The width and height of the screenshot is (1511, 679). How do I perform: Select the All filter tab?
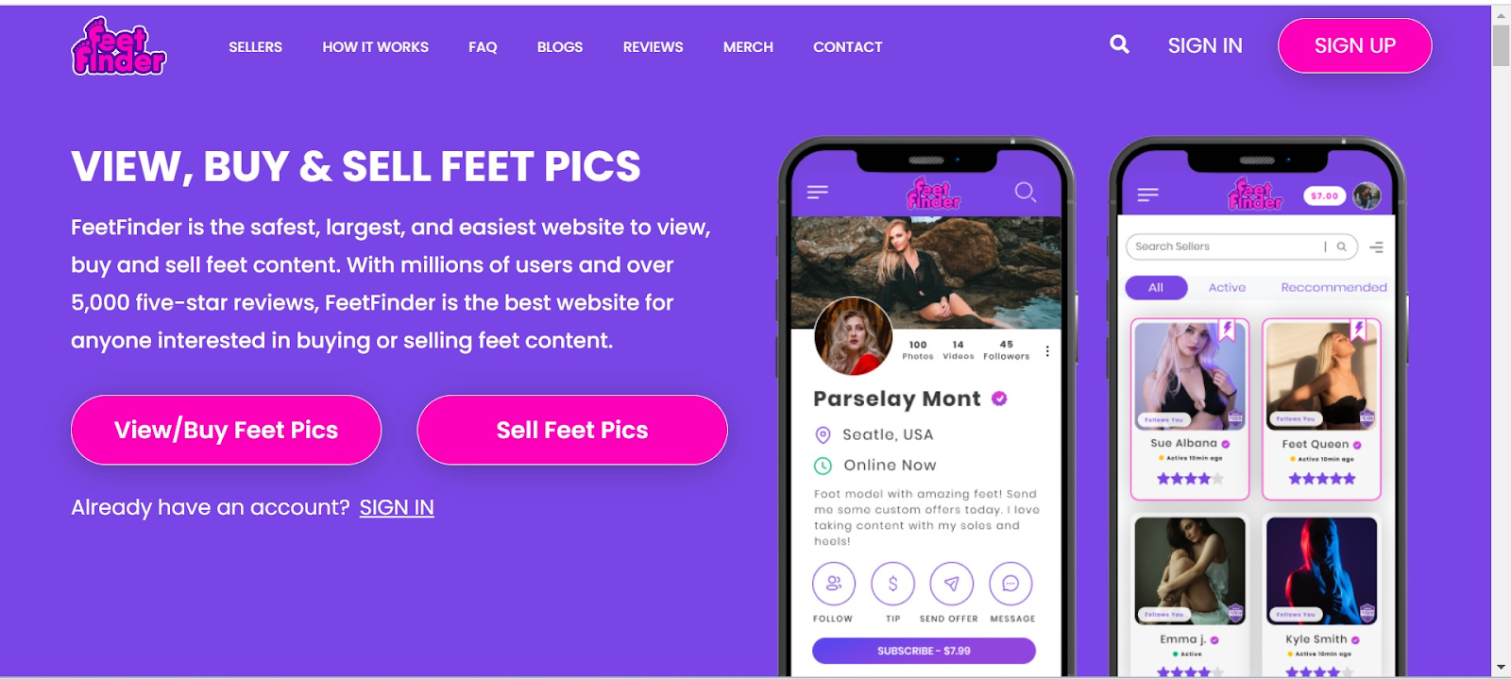[1156, 287]
